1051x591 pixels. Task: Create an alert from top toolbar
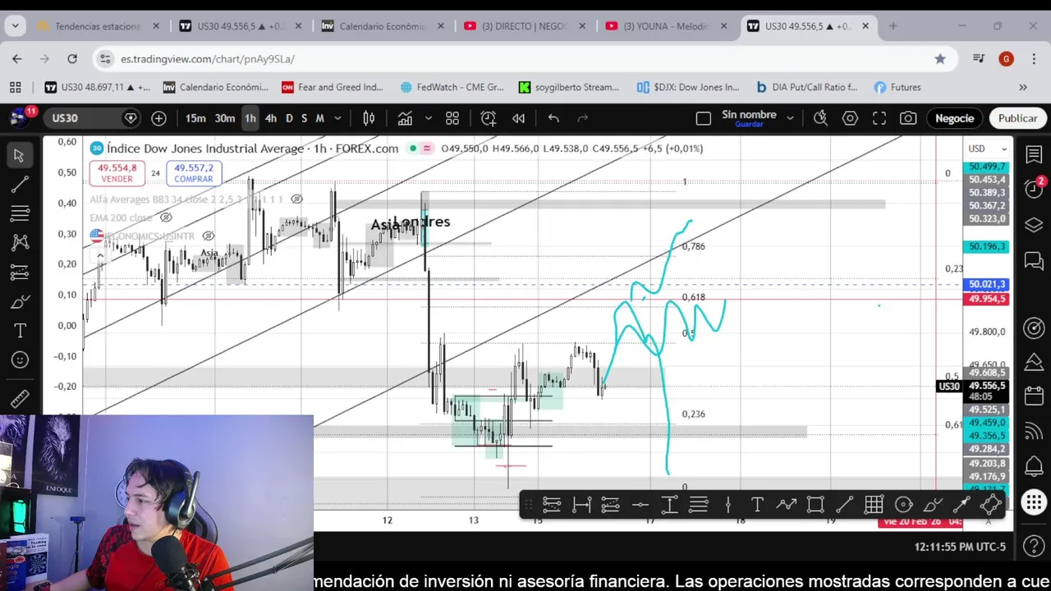click(489, 118)
